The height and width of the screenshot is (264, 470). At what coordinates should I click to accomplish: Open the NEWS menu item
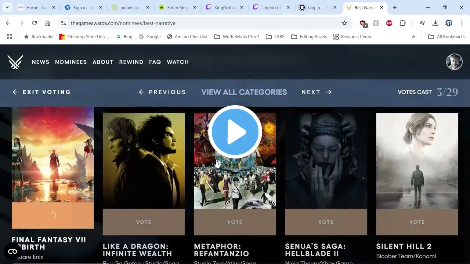click(x=40, y=62)
